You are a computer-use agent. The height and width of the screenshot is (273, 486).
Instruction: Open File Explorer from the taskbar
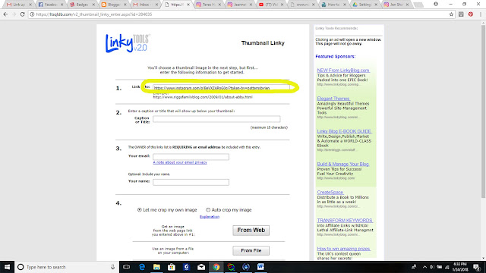pos(157,267)
